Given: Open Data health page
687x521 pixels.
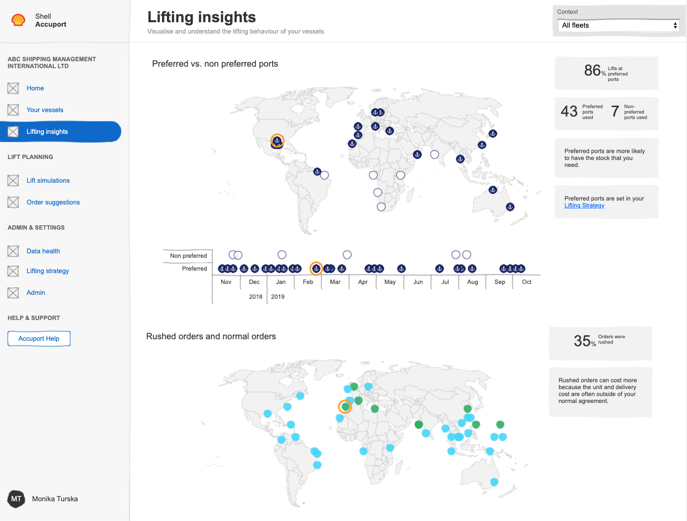Looking at the screenshot, I should point(43,251).
